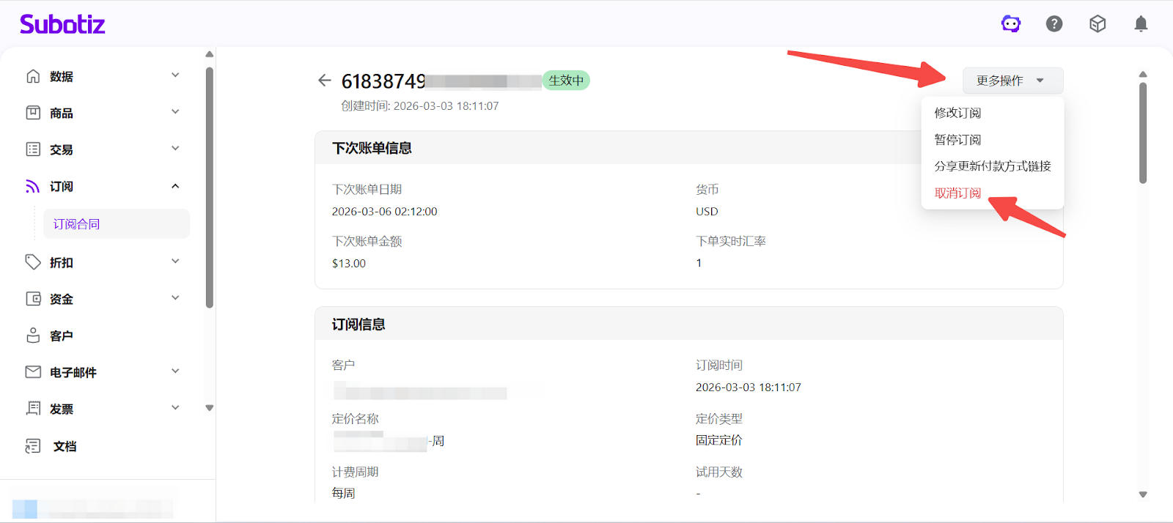Click the 客户 customer icon in sidebar
Viewport: 1173px width, 523px height.
[x=33, y=335]
